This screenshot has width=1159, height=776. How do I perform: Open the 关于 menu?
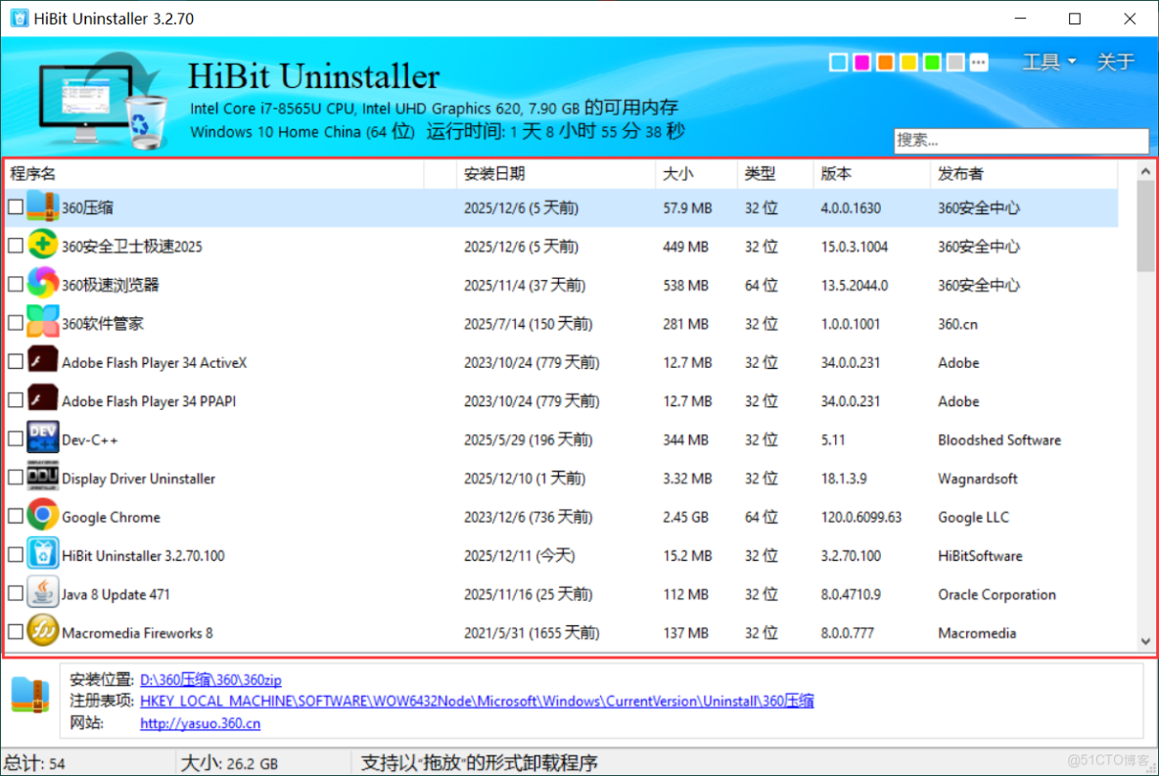(x=1115, y=62)
